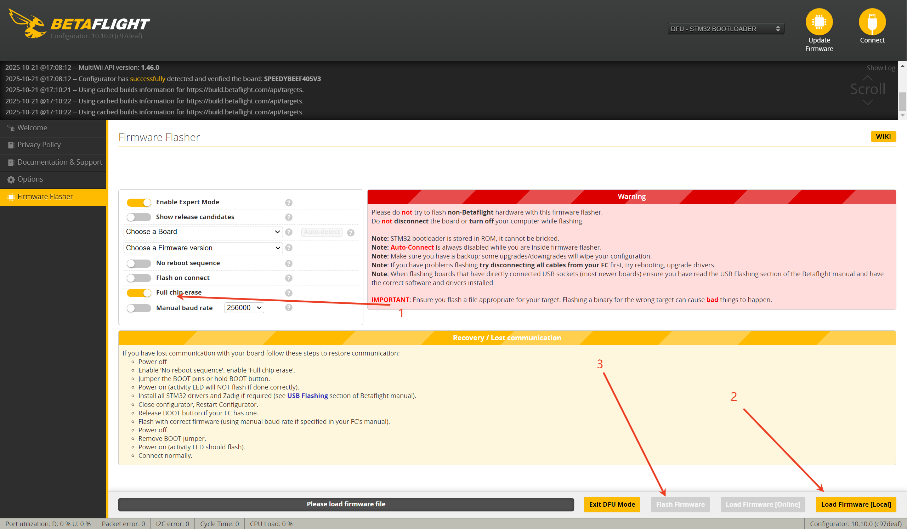Open the DFU - STM32 BOOTLOADER port selector
Viewport: 907px width, 529px height.
pyautogui.click(x=725, y=29)
